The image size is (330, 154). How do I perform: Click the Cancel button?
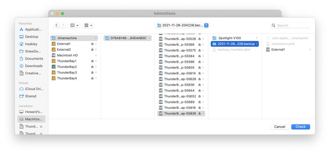click(279, 127)
